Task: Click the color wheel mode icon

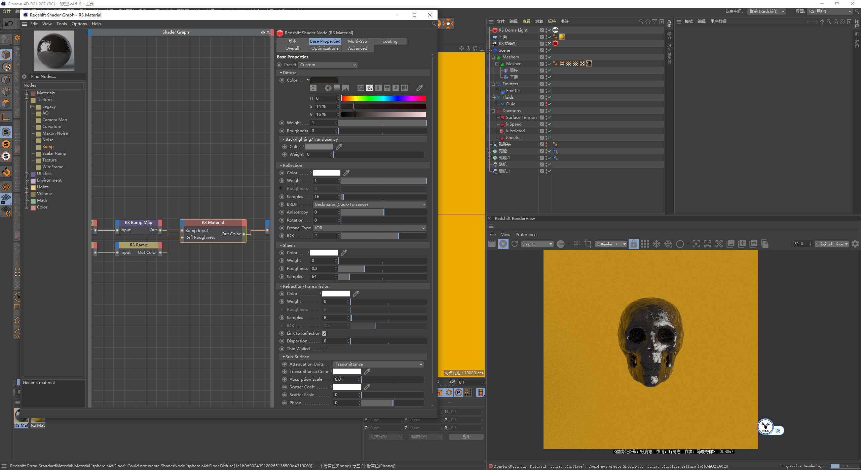Action: (328, 88)
